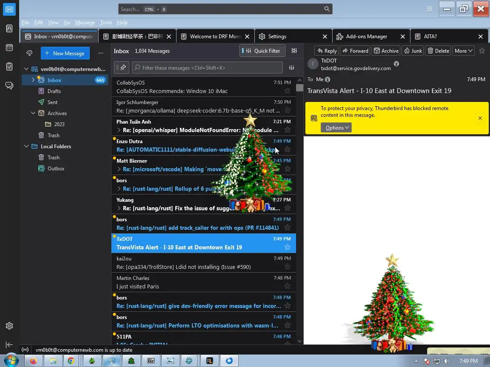This screenshot has width=490, height=367.
Task: Click the volume icon in system tray
Action: click(x=447, y=361)
